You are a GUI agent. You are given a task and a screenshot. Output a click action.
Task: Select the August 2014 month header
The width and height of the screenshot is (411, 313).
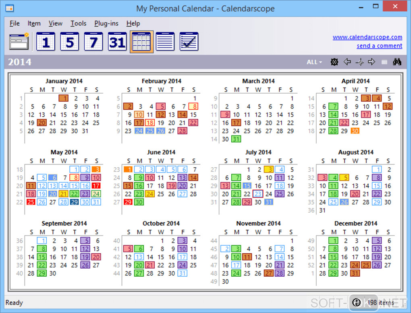click(356, 152)
